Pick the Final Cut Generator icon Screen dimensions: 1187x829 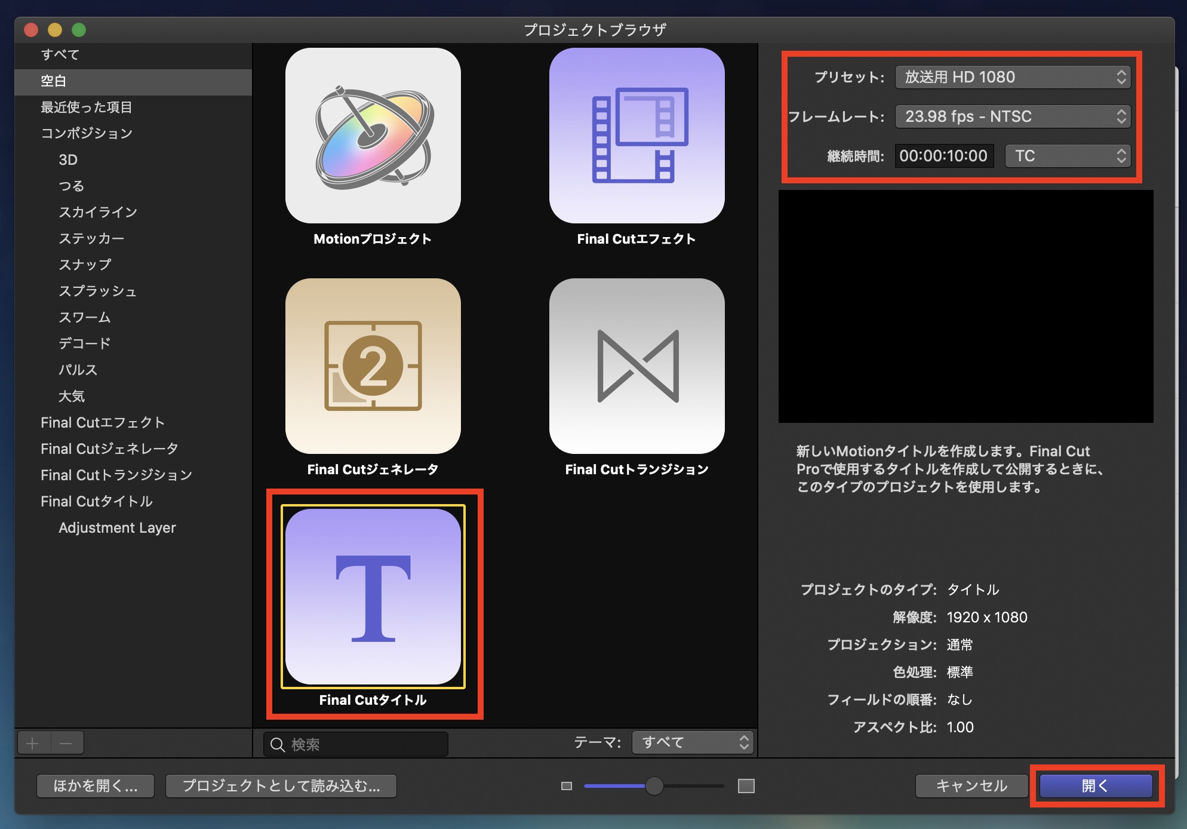pyautogui.click(x=373, y=366)
